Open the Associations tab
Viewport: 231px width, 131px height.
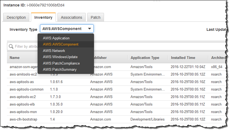pos(72,17)
